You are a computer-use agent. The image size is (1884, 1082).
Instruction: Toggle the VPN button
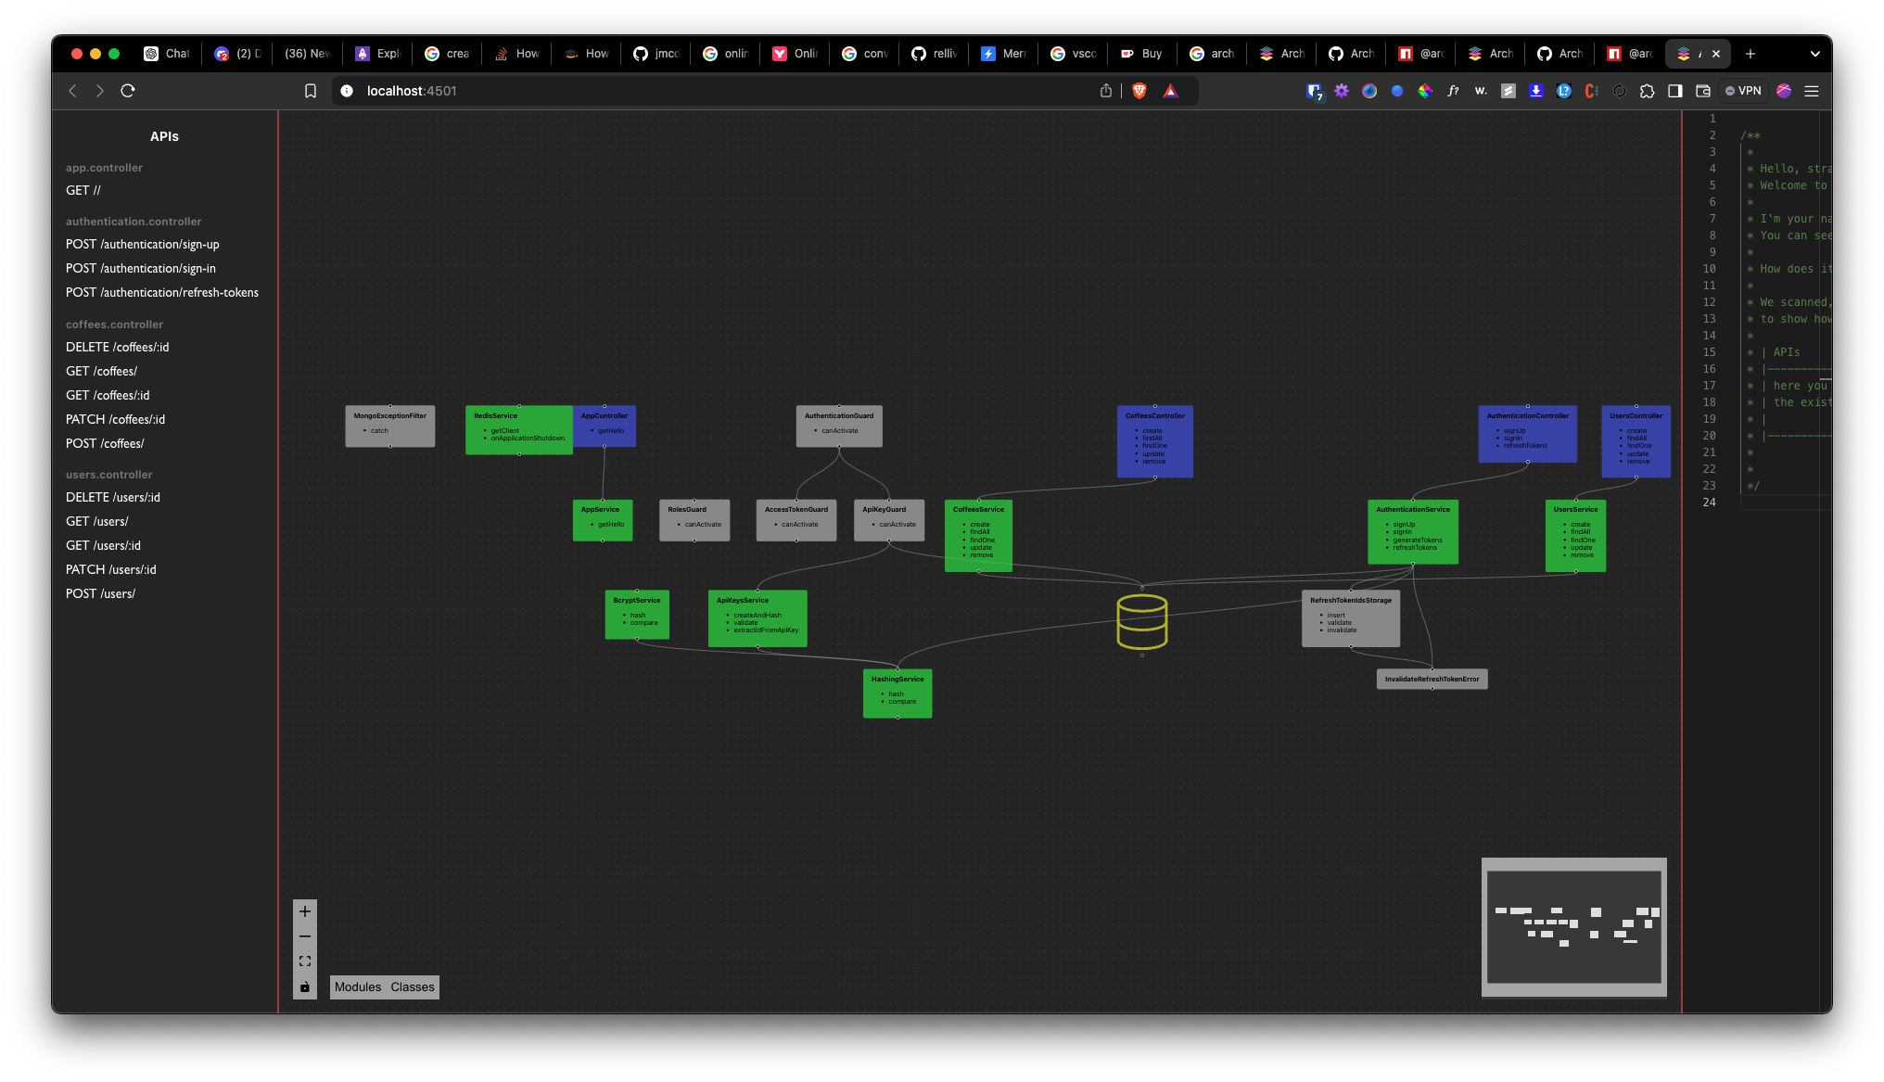tap(1743, 91)
